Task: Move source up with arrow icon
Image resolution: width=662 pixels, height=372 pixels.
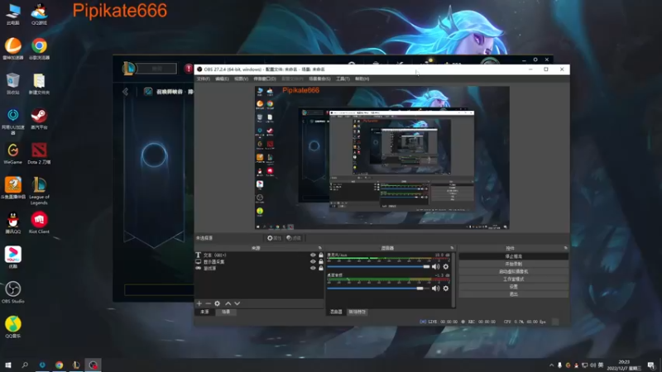Action: 228,303
